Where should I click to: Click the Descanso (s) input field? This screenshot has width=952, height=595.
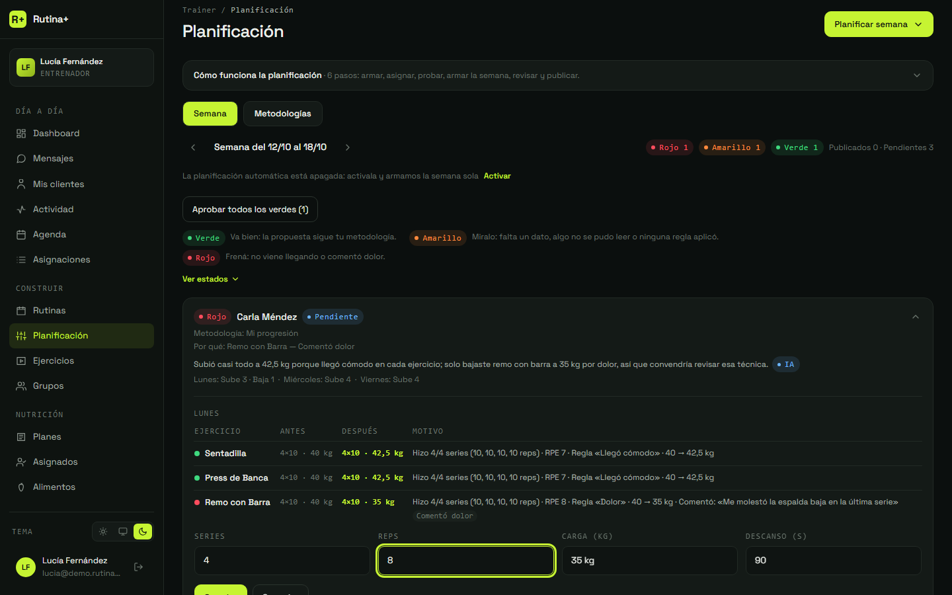834,561
